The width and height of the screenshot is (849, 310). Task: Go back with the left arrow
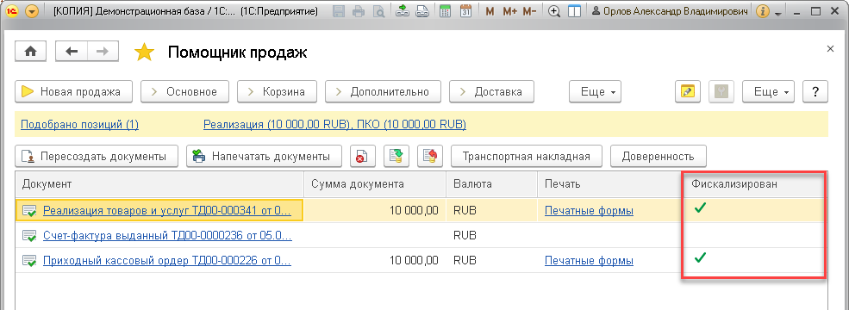(x=72, y=52)
